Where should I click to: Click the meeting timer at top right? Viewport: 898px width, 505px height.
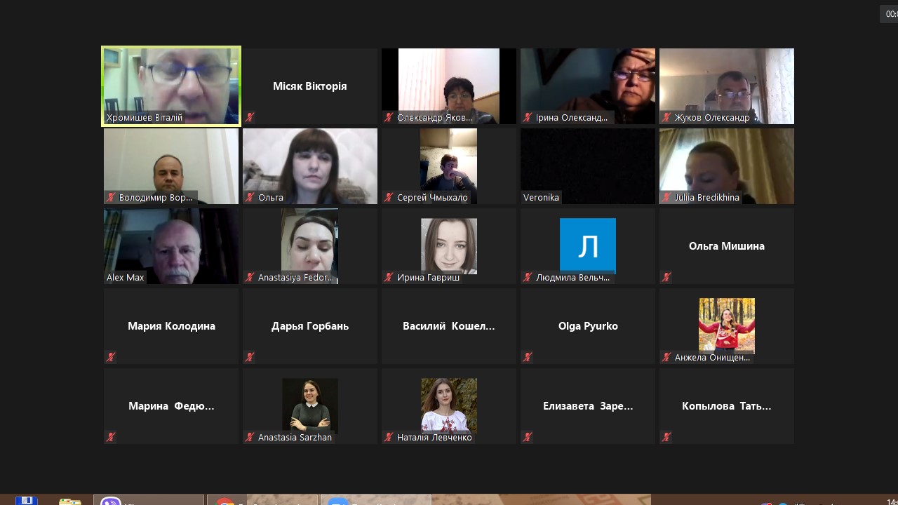[x=890, y=13]
